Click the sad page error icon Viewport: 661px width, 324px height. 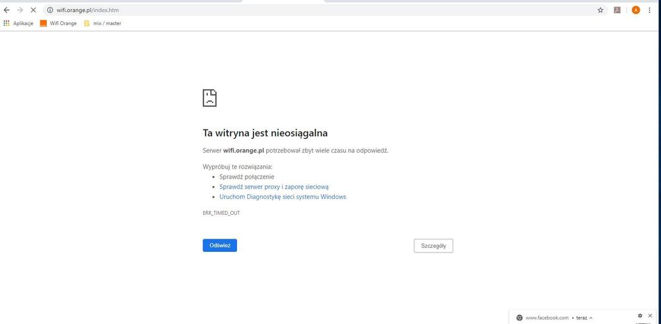pos(210,99)
